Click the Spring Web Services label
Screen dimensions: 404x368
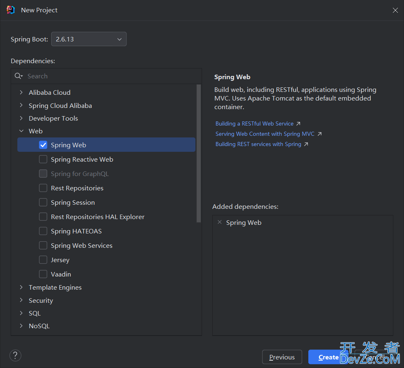click(82, 246)
